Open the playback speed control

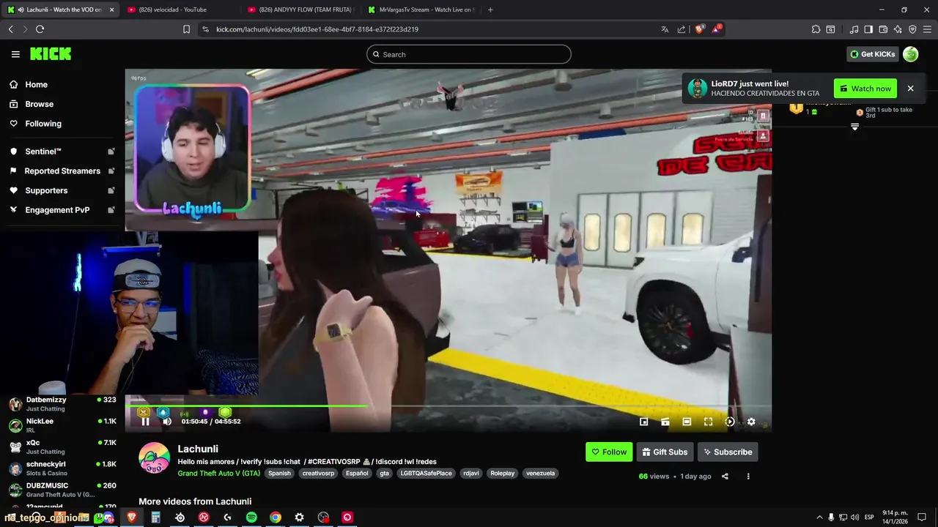point(730,422)
